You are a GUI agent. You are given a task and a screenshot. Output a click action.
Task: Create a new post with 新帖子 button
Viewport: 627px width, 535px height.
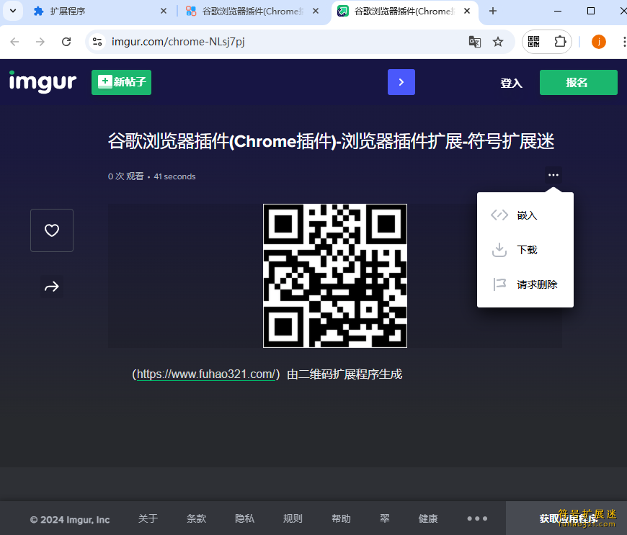[121, 82]
